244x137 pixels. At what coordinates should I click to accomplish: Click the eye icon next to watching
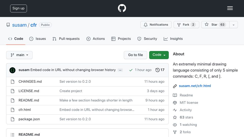[x=175, y=125]
